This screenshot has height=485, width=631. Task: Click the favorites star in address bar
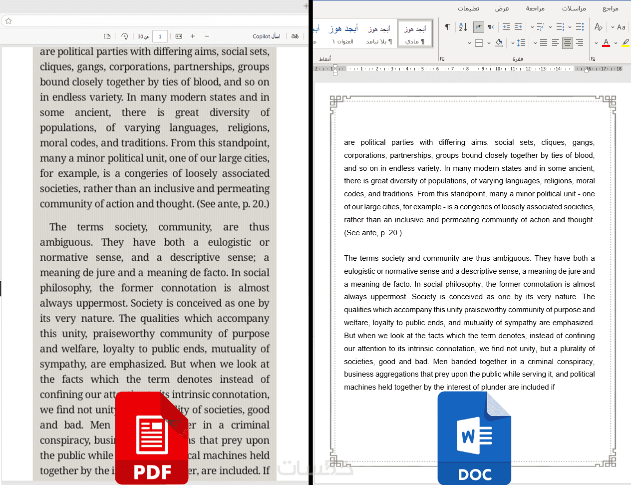8,21
